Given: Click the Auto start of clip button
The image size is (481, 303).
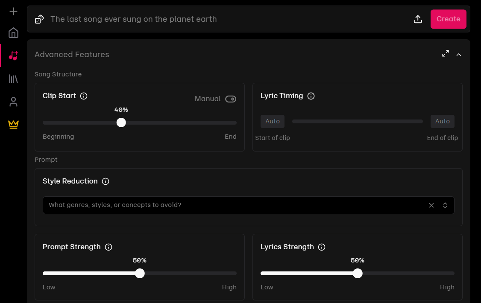Looking at the screenshot, I should click(273, 121).
